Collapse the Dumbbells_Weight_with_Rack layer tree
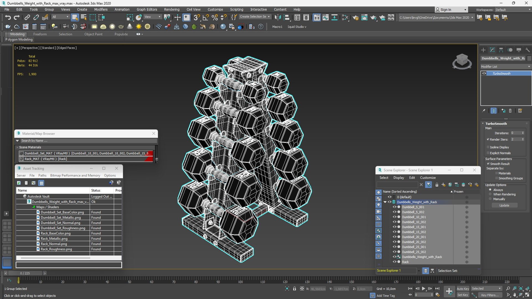Screen dimensions: 532x299 (385, 202)
